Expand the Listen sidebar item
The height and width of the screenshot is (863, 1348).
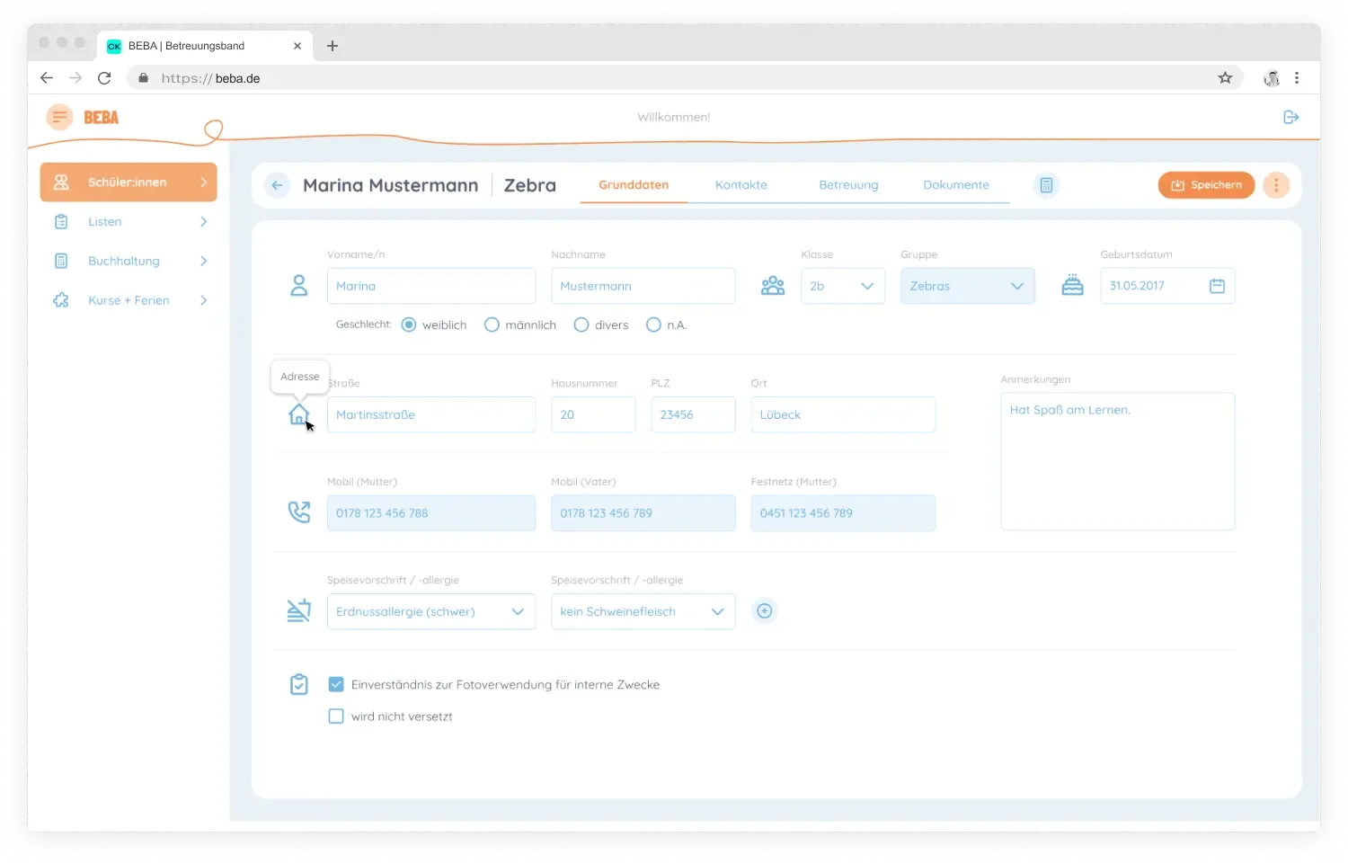click(x=129, y=222)
